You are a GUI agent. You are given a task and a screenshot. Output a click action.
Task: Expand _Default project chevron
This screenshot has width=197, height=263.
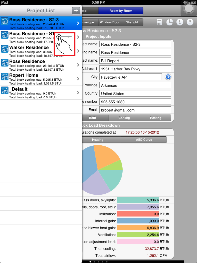click(78, 92)
